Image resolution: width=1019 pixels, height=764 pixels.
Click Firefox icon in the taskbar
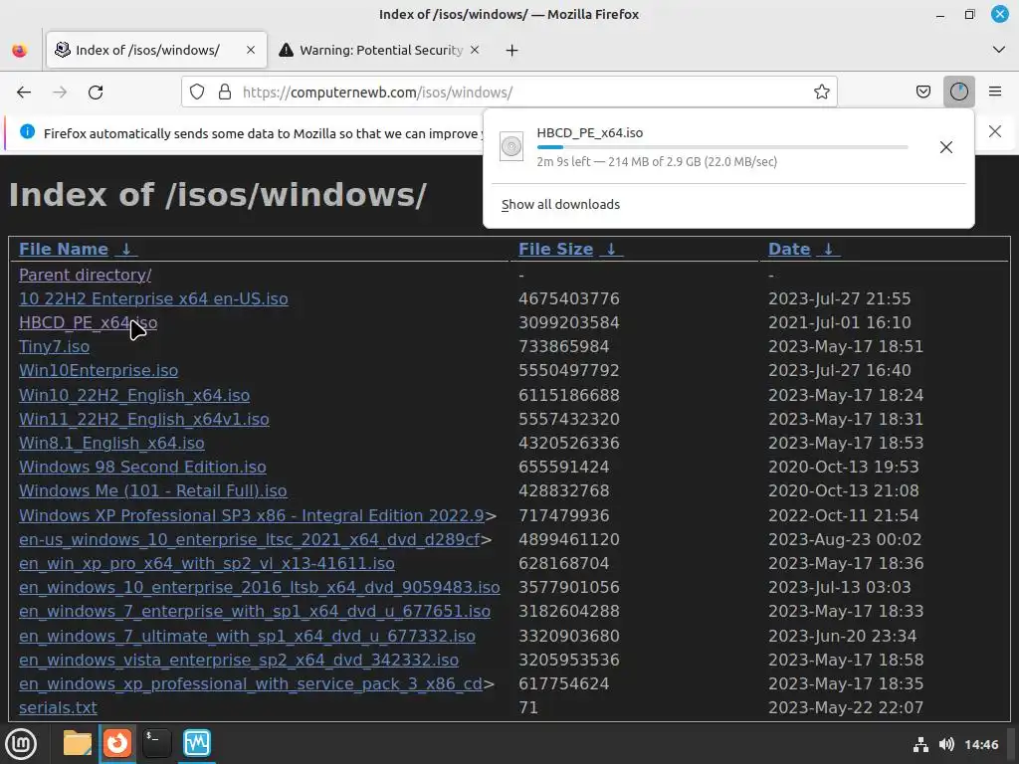click(x=117, y=743)
